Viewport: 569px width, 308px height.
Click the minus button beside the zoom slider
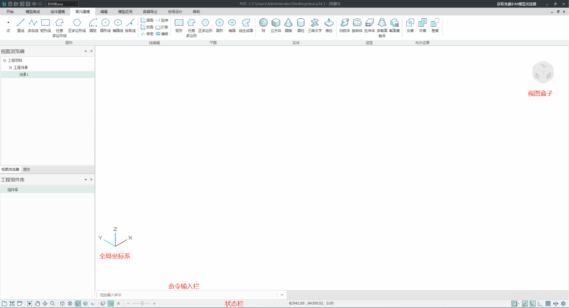coord(128,303)
